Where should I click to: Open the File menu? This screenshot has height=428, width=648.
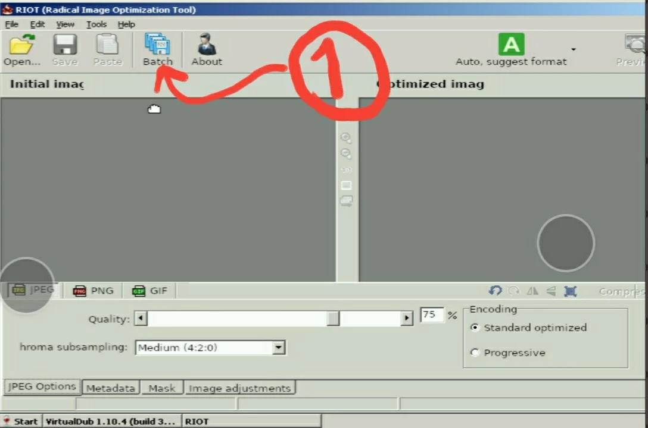[x=11, y=24]
